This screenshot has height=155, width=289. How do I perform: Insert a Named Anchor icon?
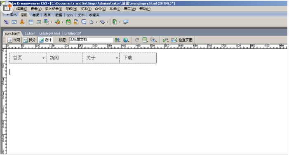(22, 22)
